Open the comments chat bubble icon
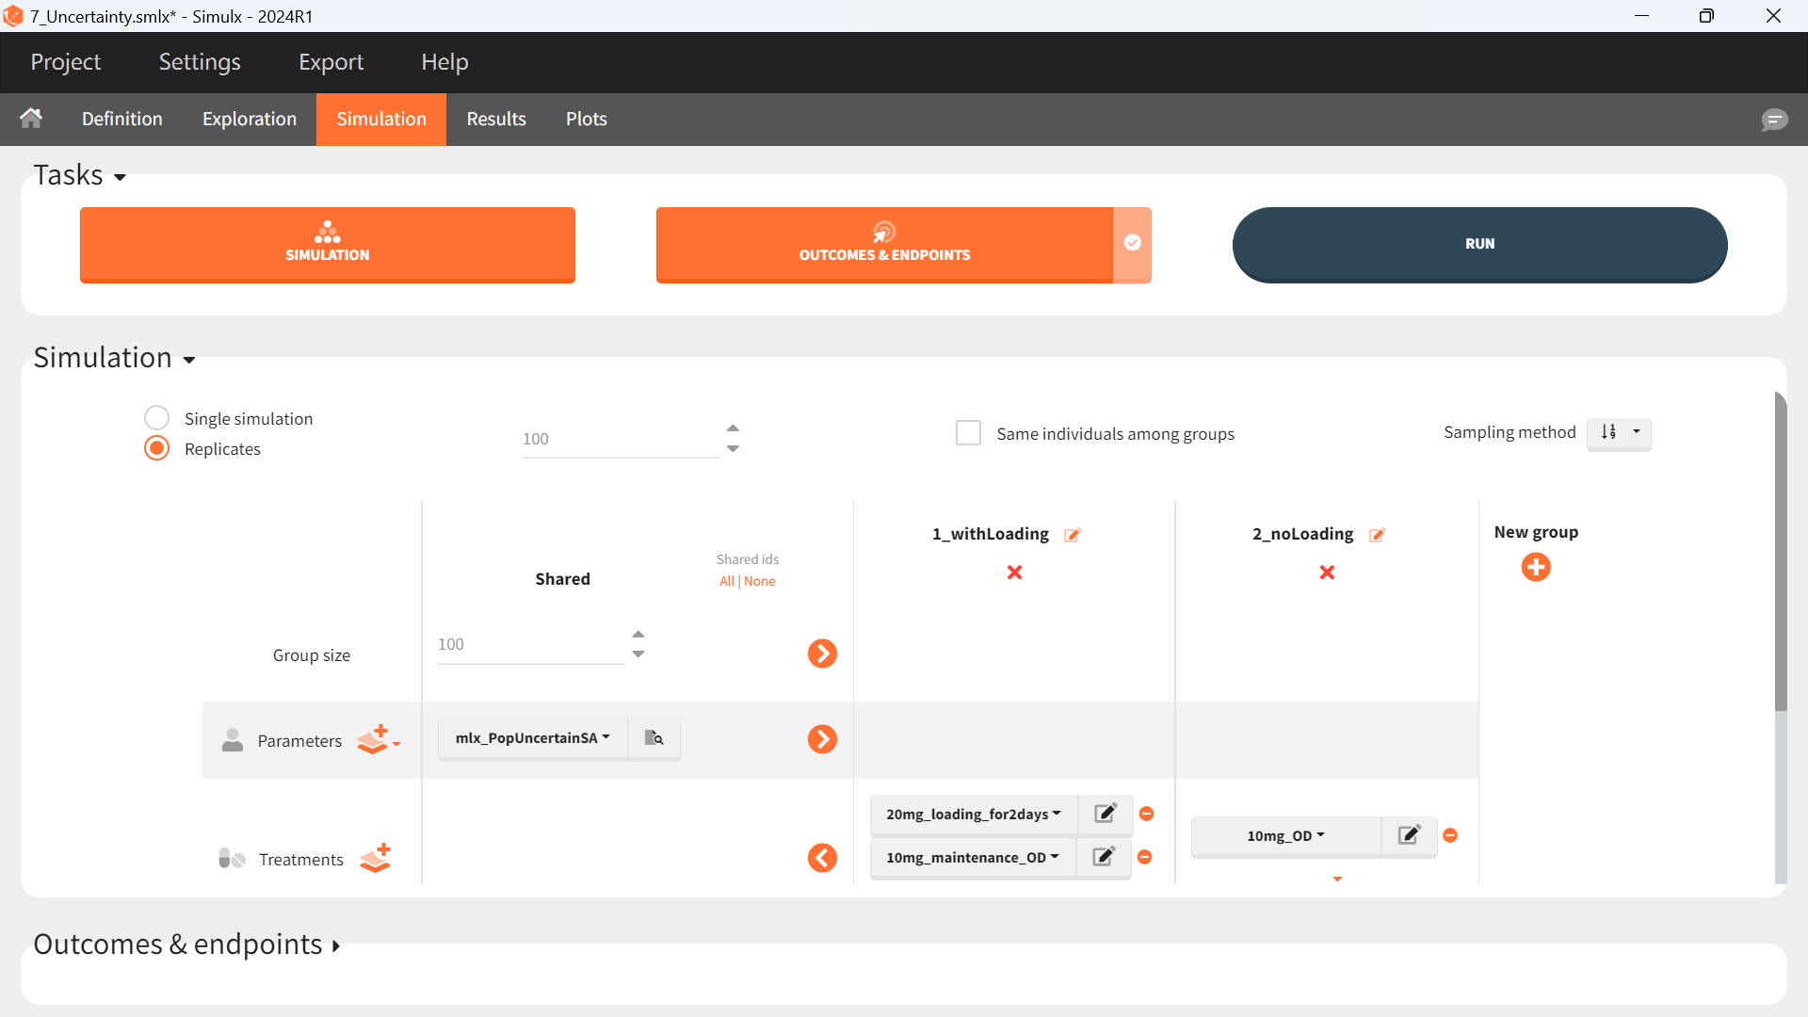Image resolution: width=1808 pixels, height=1017 pixels. [x=1774, y=120]
